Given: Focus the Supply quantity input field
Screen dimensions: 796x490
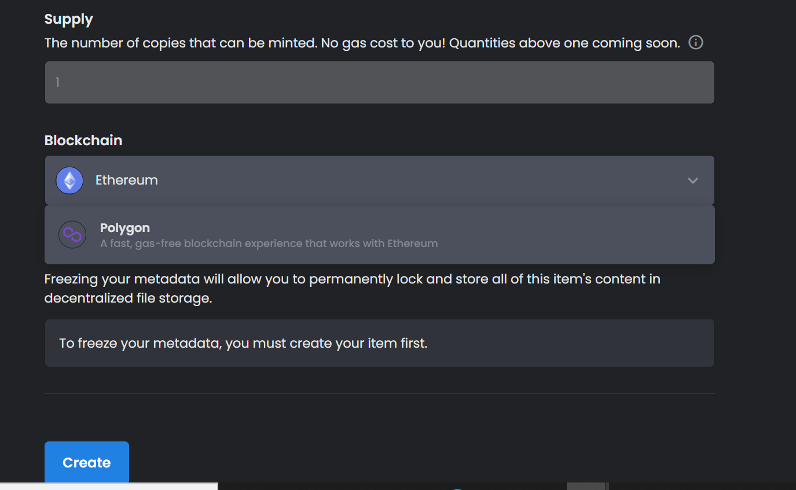Looking at the screenshot, I should pyautogui.click(x=380, y=83).
